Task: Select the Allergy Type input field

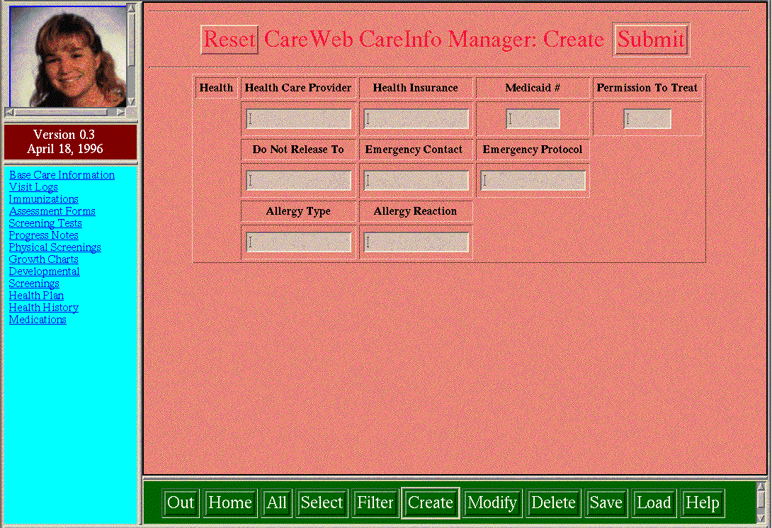Action: click(x=298, y=242)
